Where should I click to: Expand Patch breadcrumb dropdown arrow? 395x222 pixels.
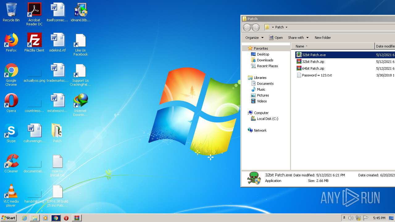click(x=286, y=27)
